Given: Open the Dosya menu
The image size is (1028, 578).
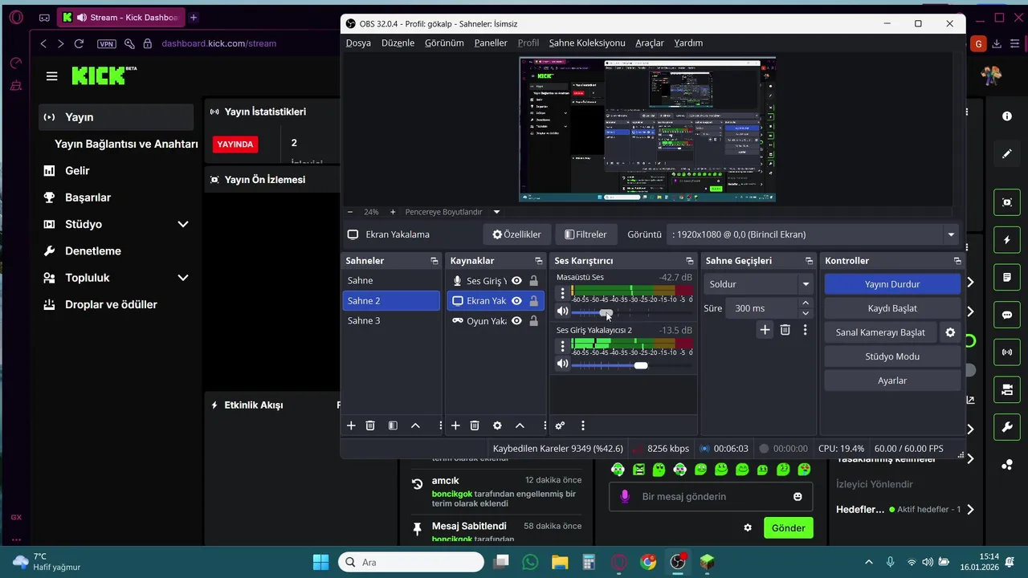Looking at the screenshot, I should click(358, 43).
